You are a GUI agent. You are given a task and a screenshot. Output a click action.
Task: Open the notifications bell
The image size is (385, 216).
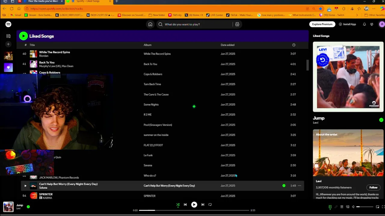click(x=364, y=24)
